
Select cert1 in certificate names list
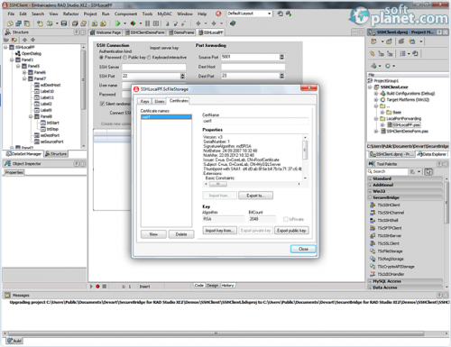(166, 117)
